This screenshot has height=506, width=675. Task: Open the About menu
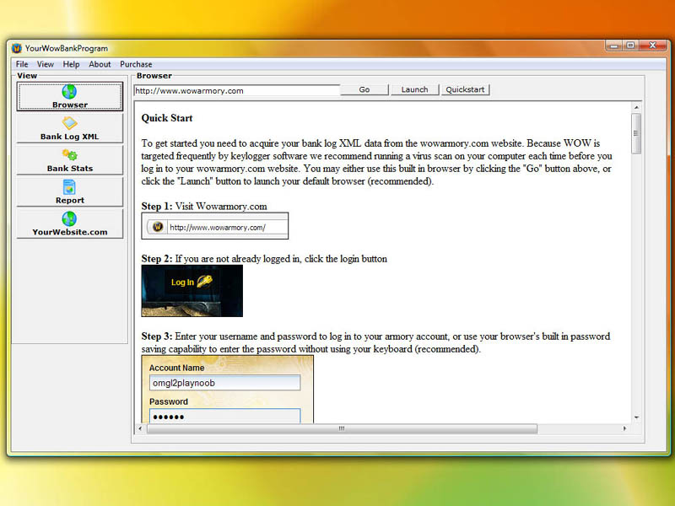[100, 64]
